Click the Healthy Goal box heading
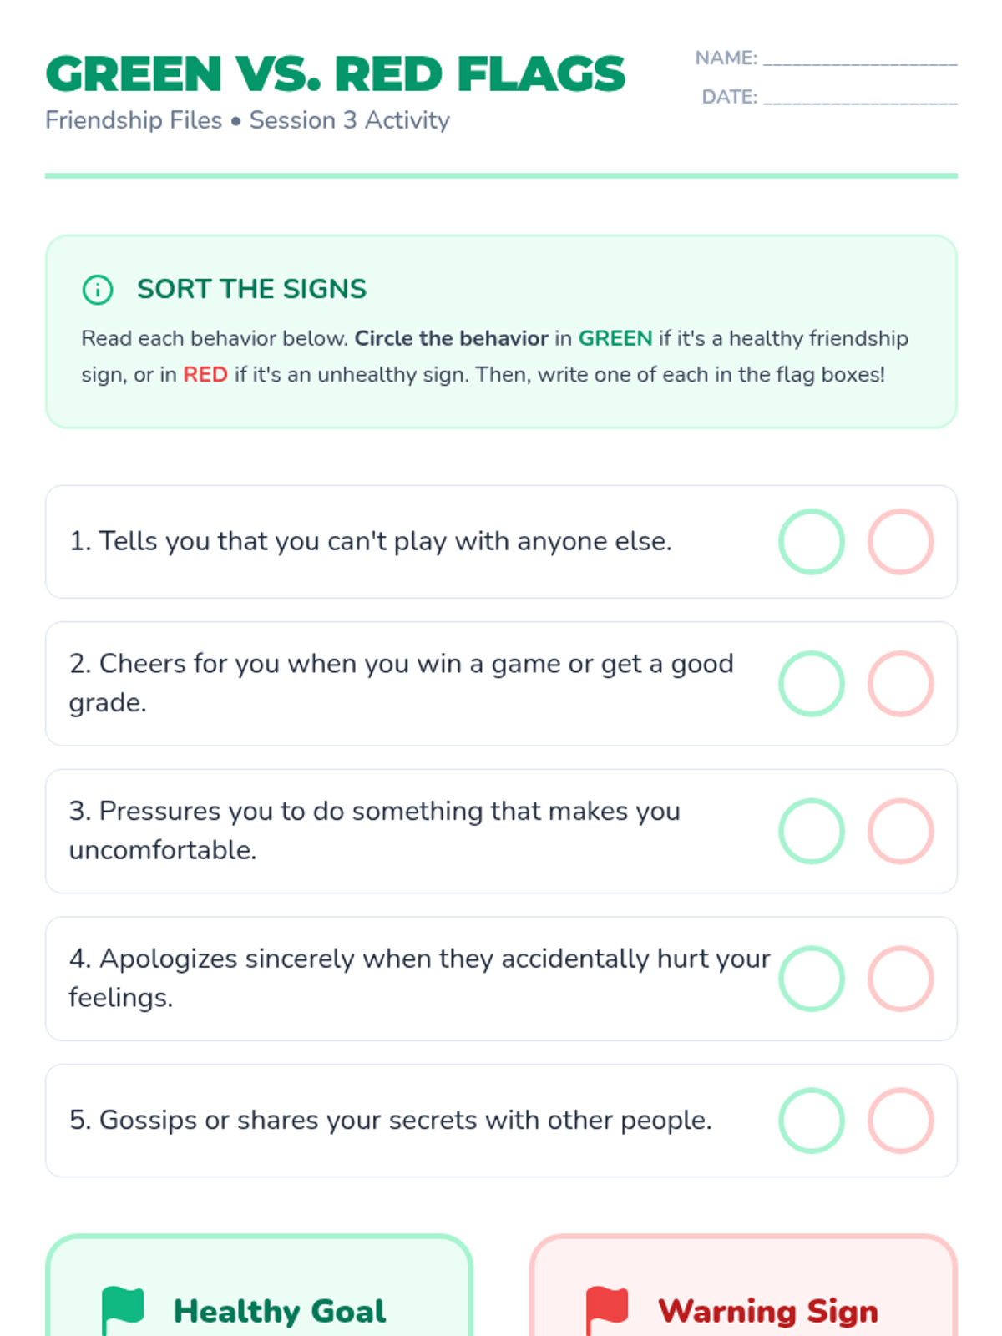The width and height of the screenshot is (1002, 1336). [279, 1311]
